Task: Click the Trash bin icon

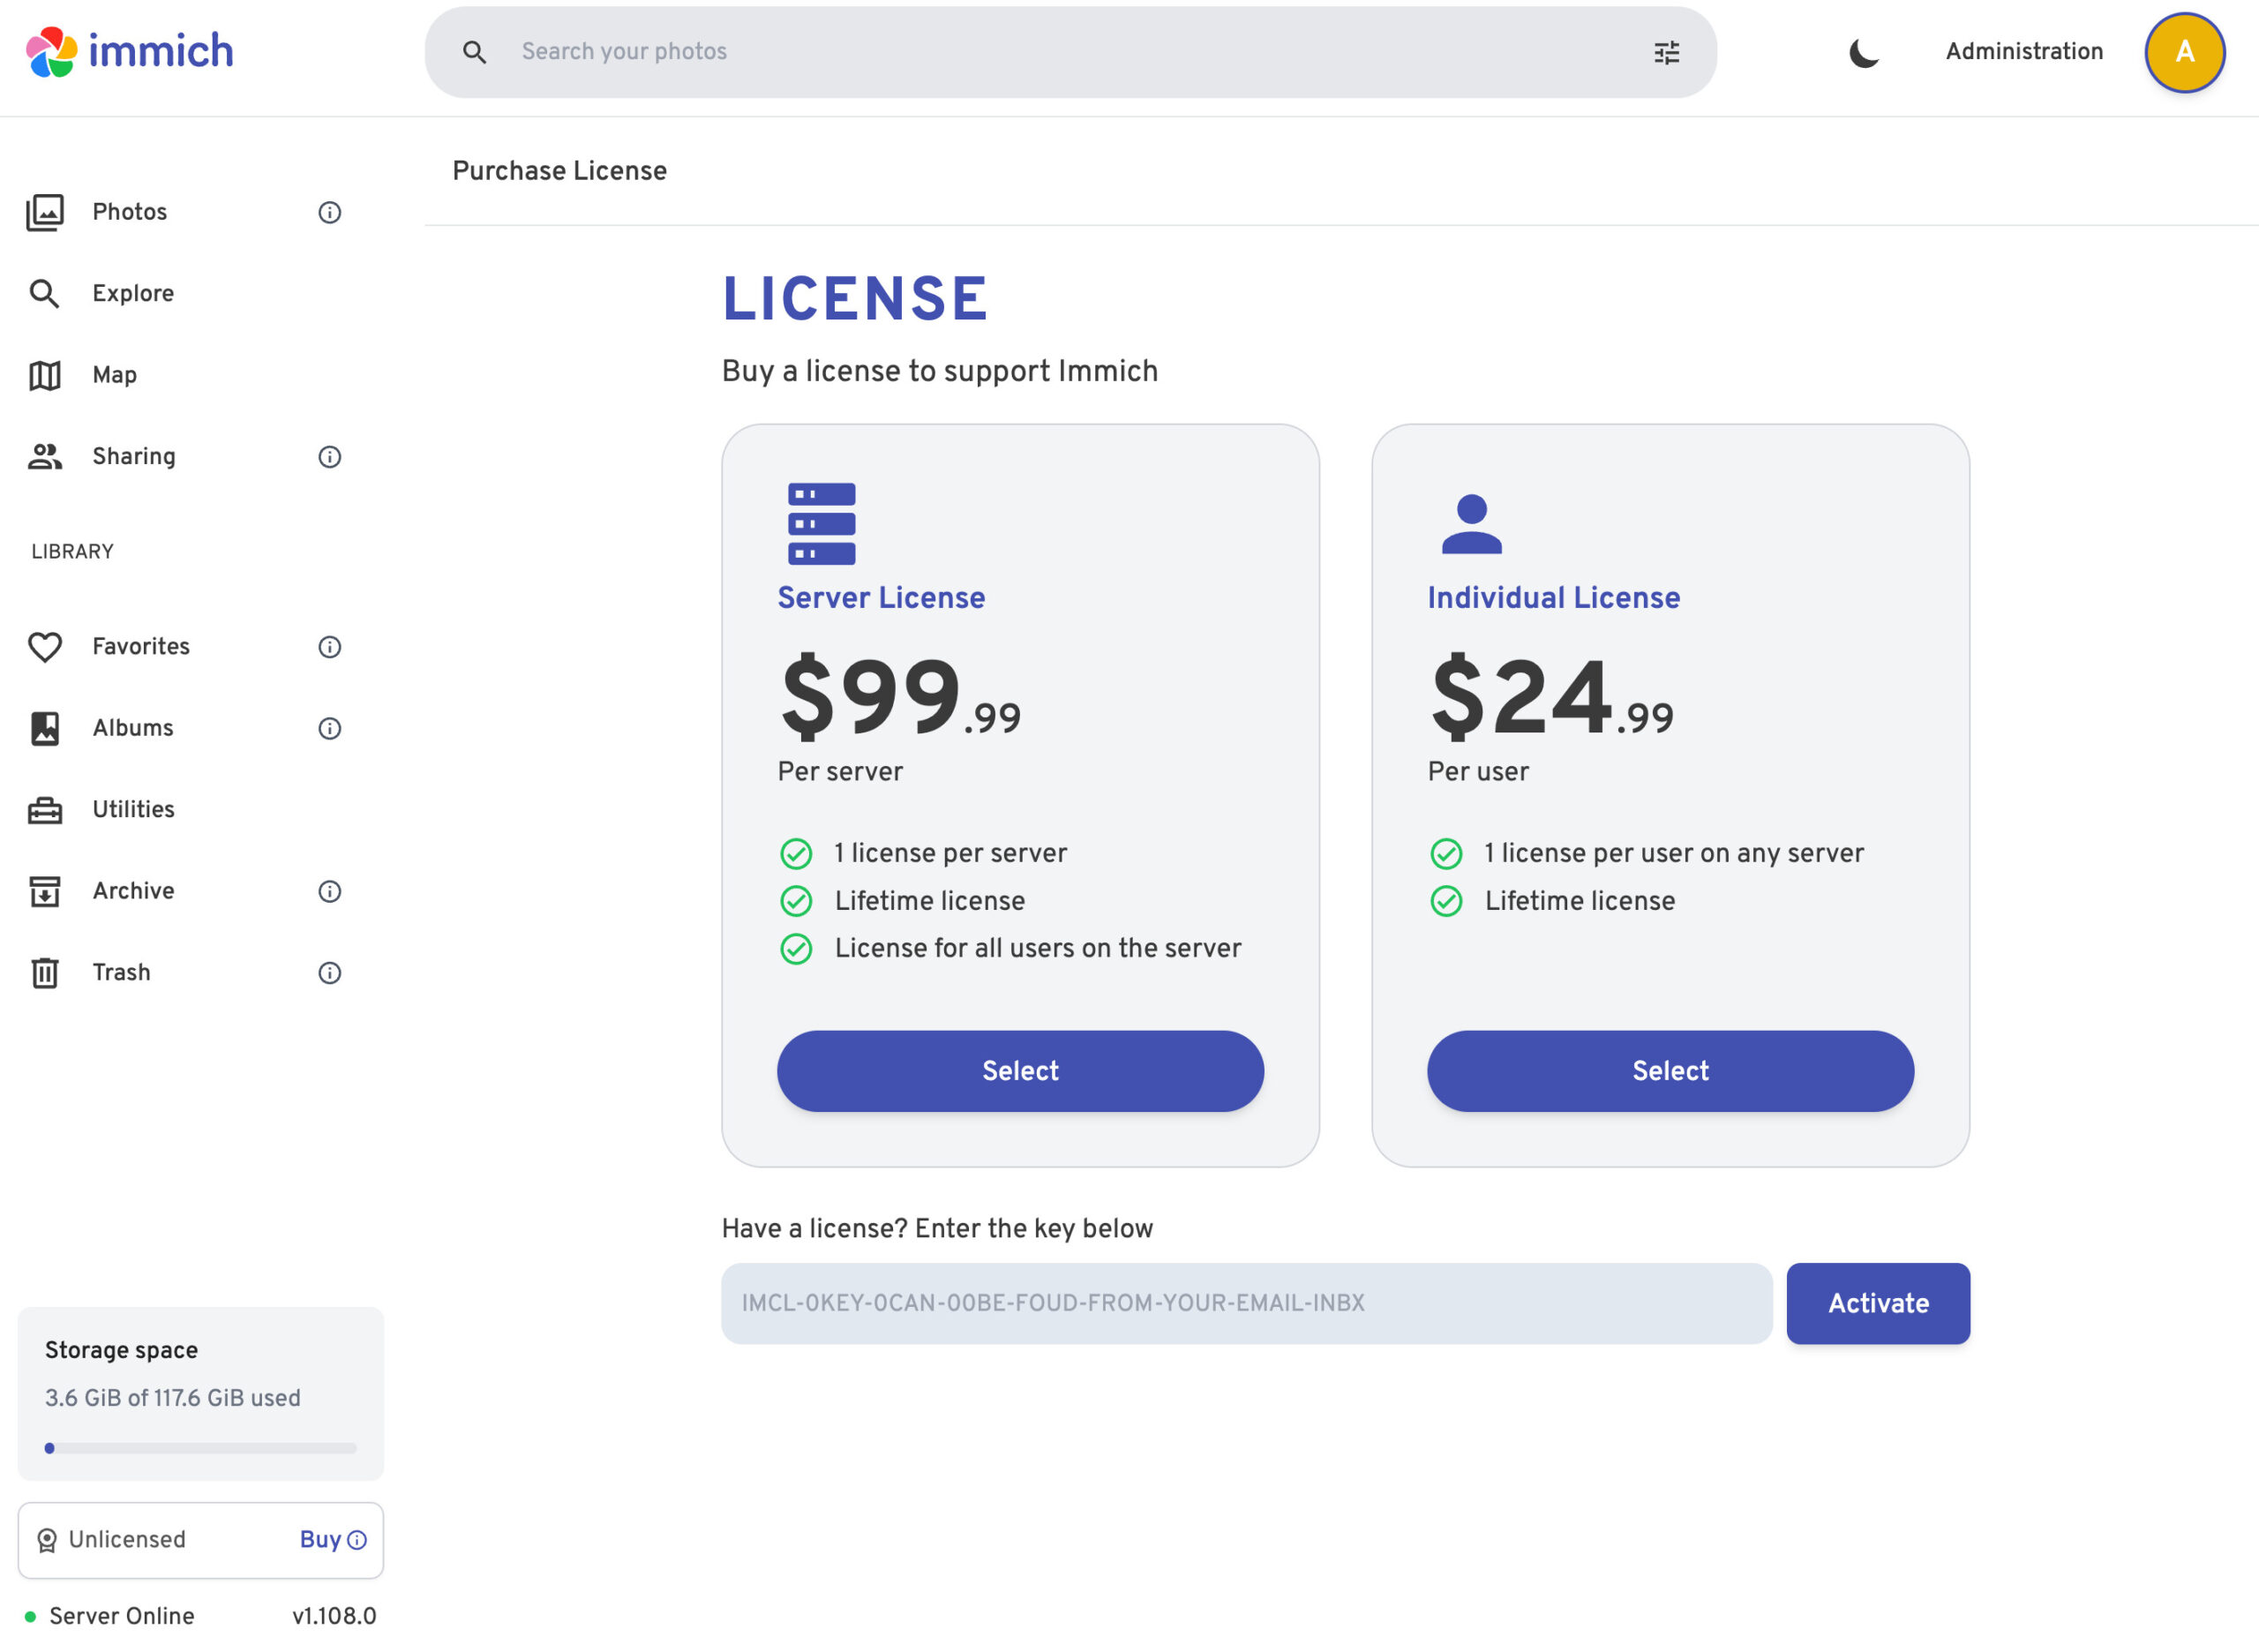Action: click(45, 972)
